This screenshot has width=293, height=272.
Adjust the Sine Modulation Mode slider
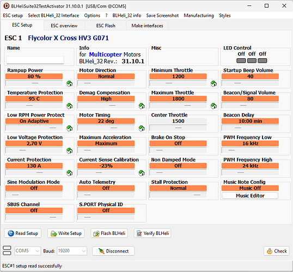(34, 195)
